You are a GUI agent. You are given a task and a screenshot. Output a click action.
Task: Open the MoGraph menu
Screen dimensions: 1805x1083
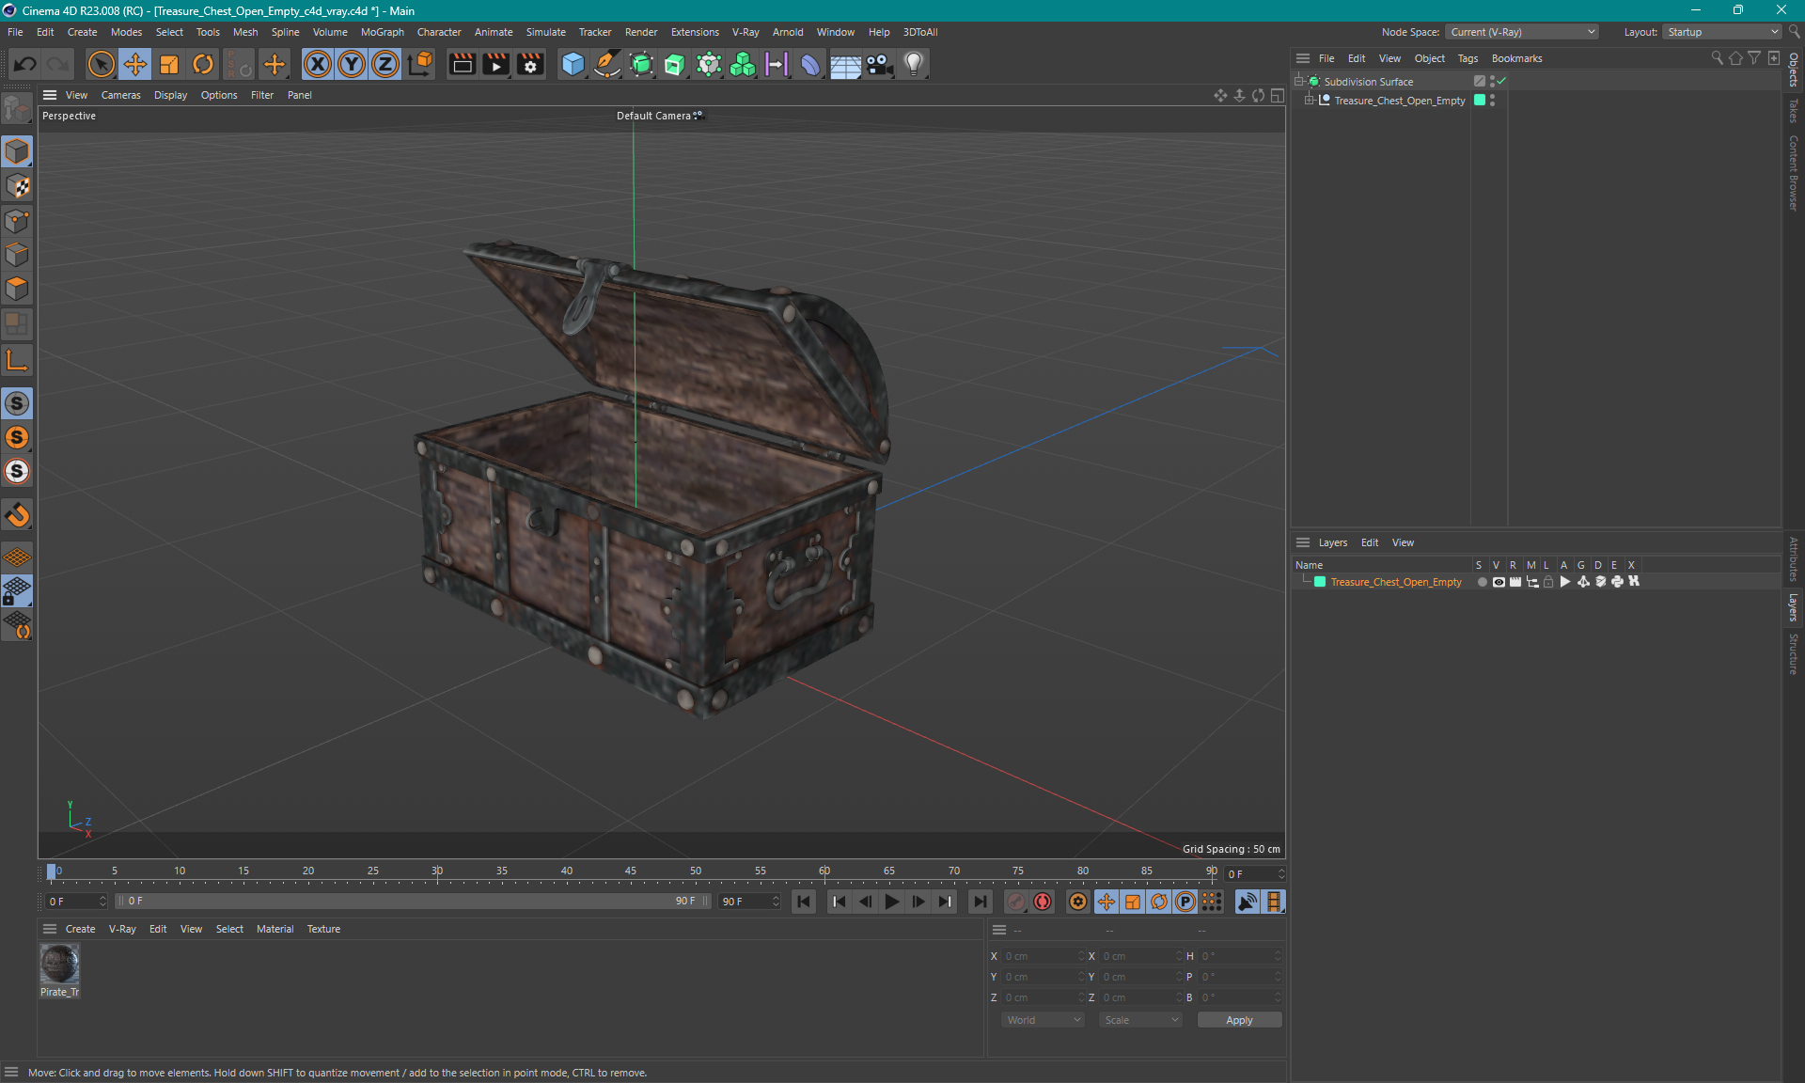[x=382, y=32]
